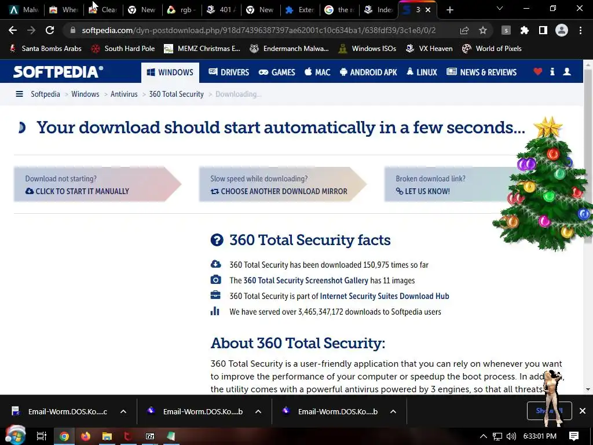Report broken link via Let Us Know
This screenshot has height=445, width=593.
coord(423,191)
